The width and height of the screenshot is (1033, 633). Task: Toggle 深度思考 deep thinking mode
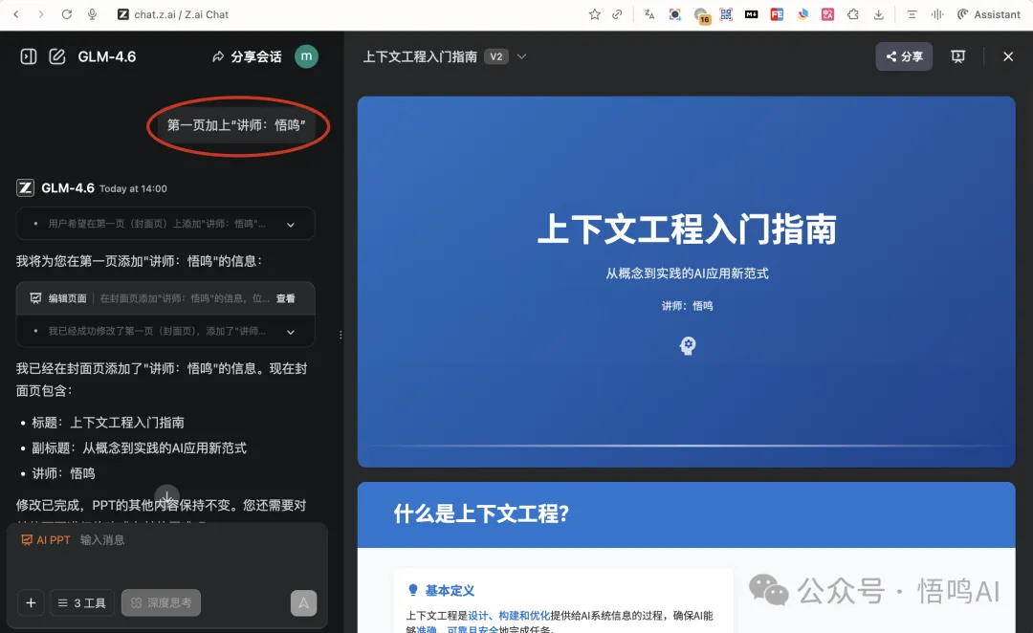pyautogui.click(x=161, y=602)
